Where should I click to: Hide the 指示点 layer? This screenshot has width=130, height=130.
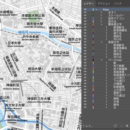[85, 21]
